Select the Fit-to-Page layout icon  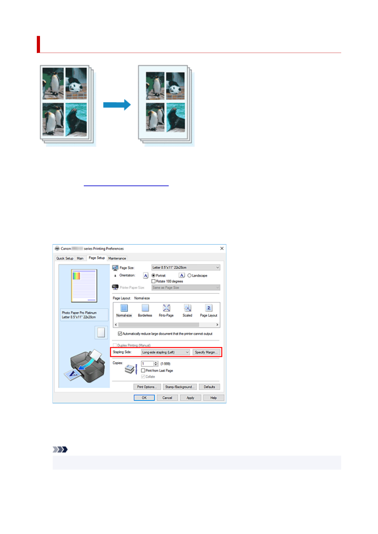pos(166,308)
